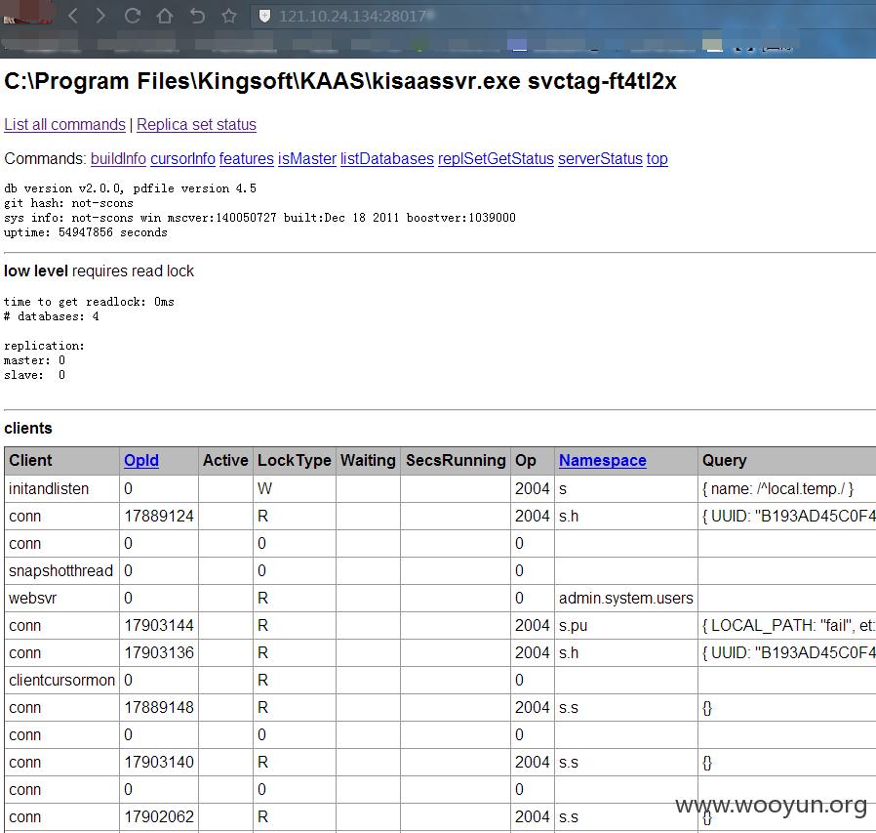The image size is (876, 833).
Task: Click the Client column header
Action: coord(62,460)
